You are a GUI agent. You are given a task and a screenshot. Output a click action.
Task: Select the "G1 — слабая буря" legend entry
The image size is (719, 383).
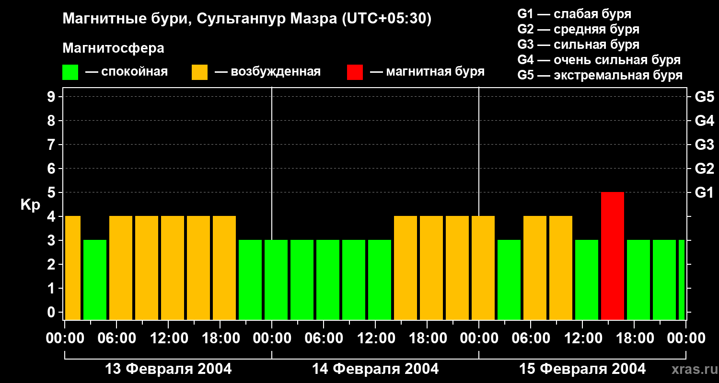574,14
